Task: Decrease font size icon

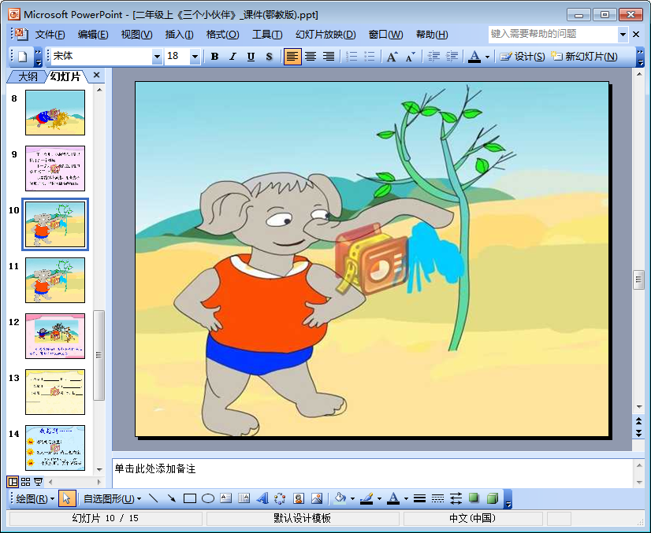Action: [410, 57]
